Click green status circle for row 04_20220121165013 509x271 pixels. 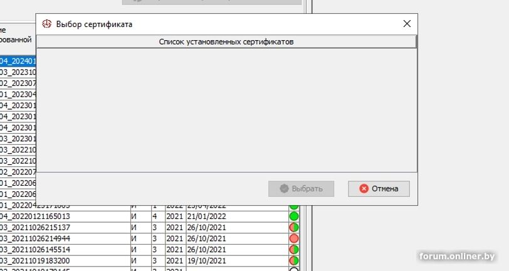[293, 216]
